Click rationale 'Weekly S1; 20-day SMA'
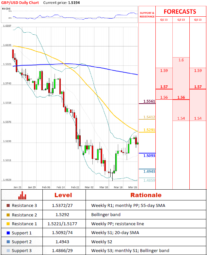 pos(115,233)
